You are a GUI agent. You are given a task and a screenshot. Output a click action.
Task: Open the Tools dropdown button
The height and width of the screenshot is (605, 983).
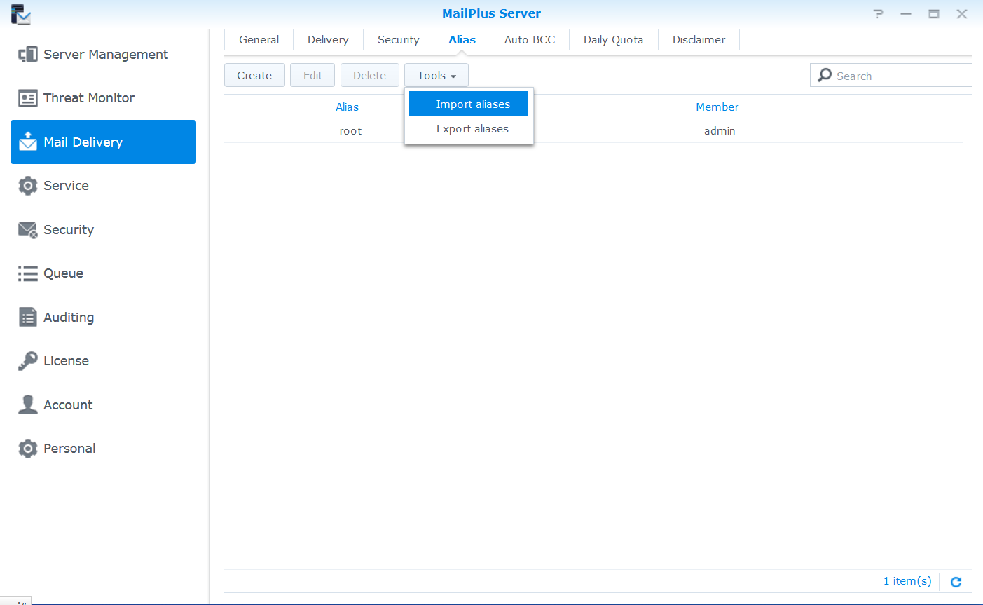[436, 75]
